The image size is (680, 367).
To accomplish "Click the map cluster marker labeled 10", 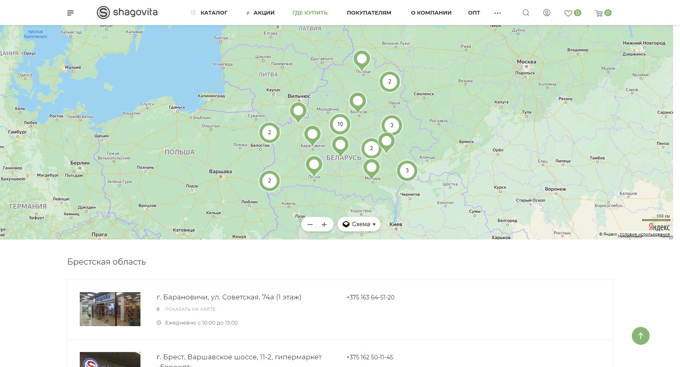I will pos(340,124).
